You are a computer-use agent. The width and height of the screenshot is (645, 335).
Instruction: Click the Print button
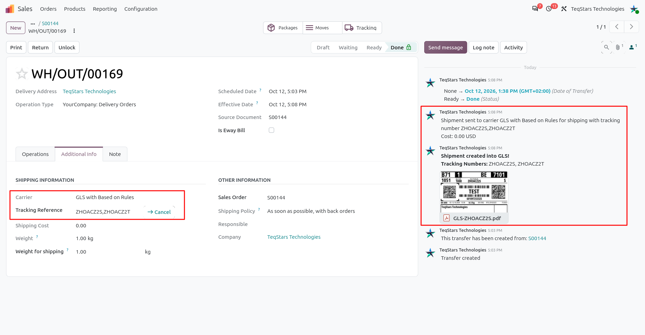(x=16, y=48)
